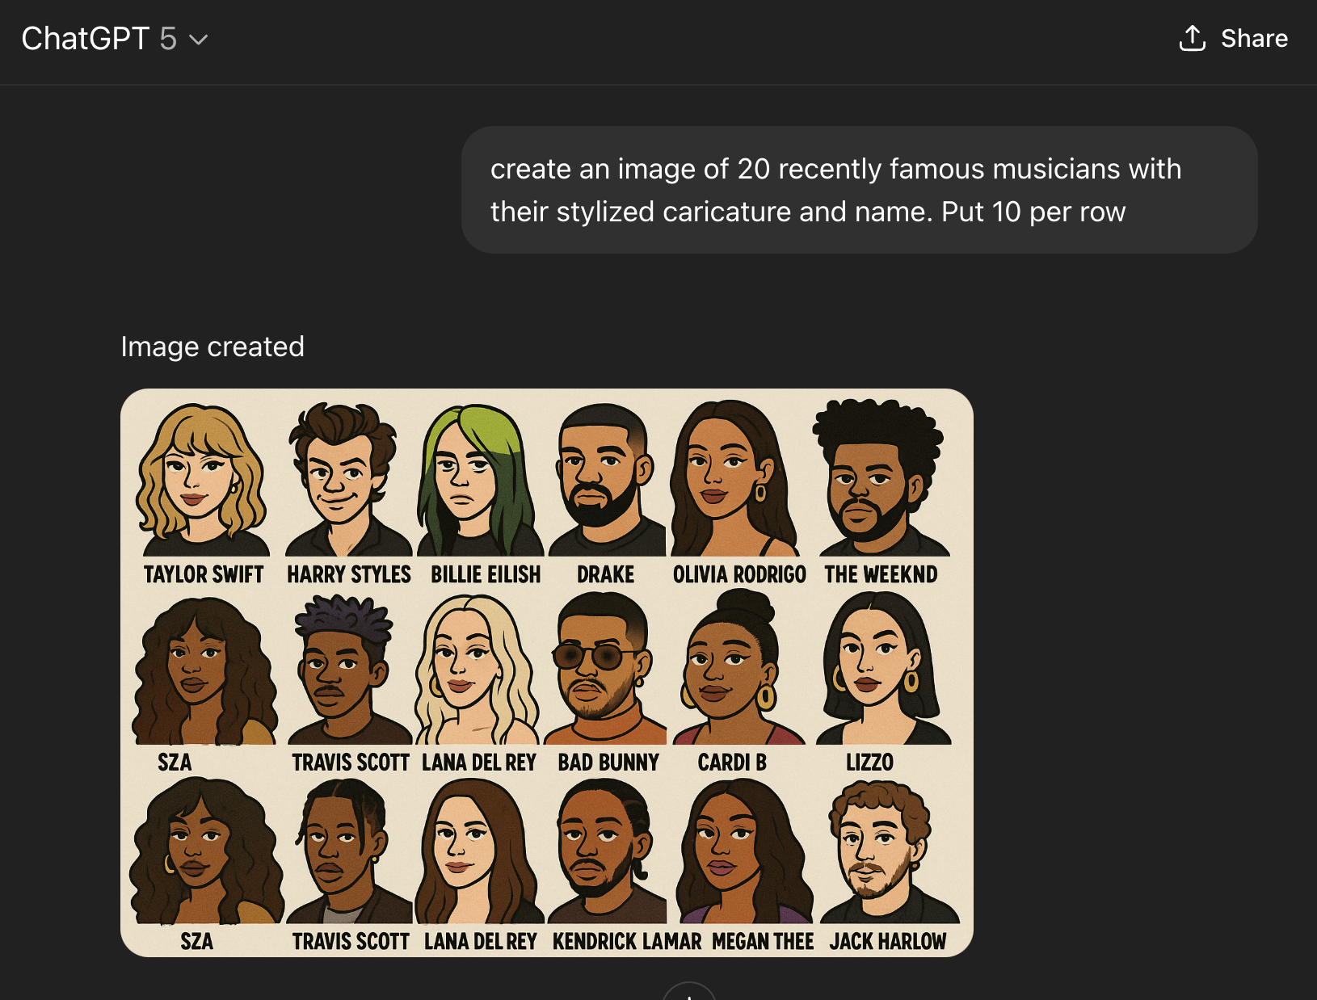1317x1000 pixels.
Task: Select the user prompt about 20 musicians
Action: [x=860, y=190]
